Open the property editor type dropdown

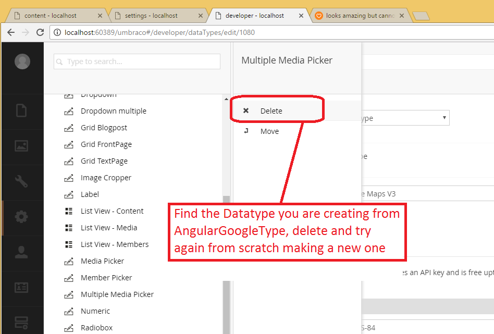(x=405, y=118)
